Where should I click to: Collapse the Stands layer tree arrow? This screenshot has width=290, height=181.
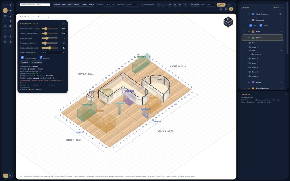coord(245,38)
